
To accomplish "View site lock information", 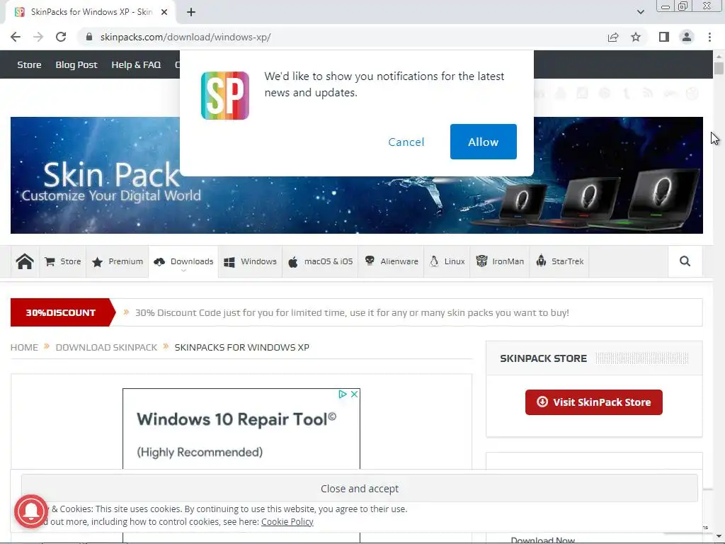I will (89, 37).
